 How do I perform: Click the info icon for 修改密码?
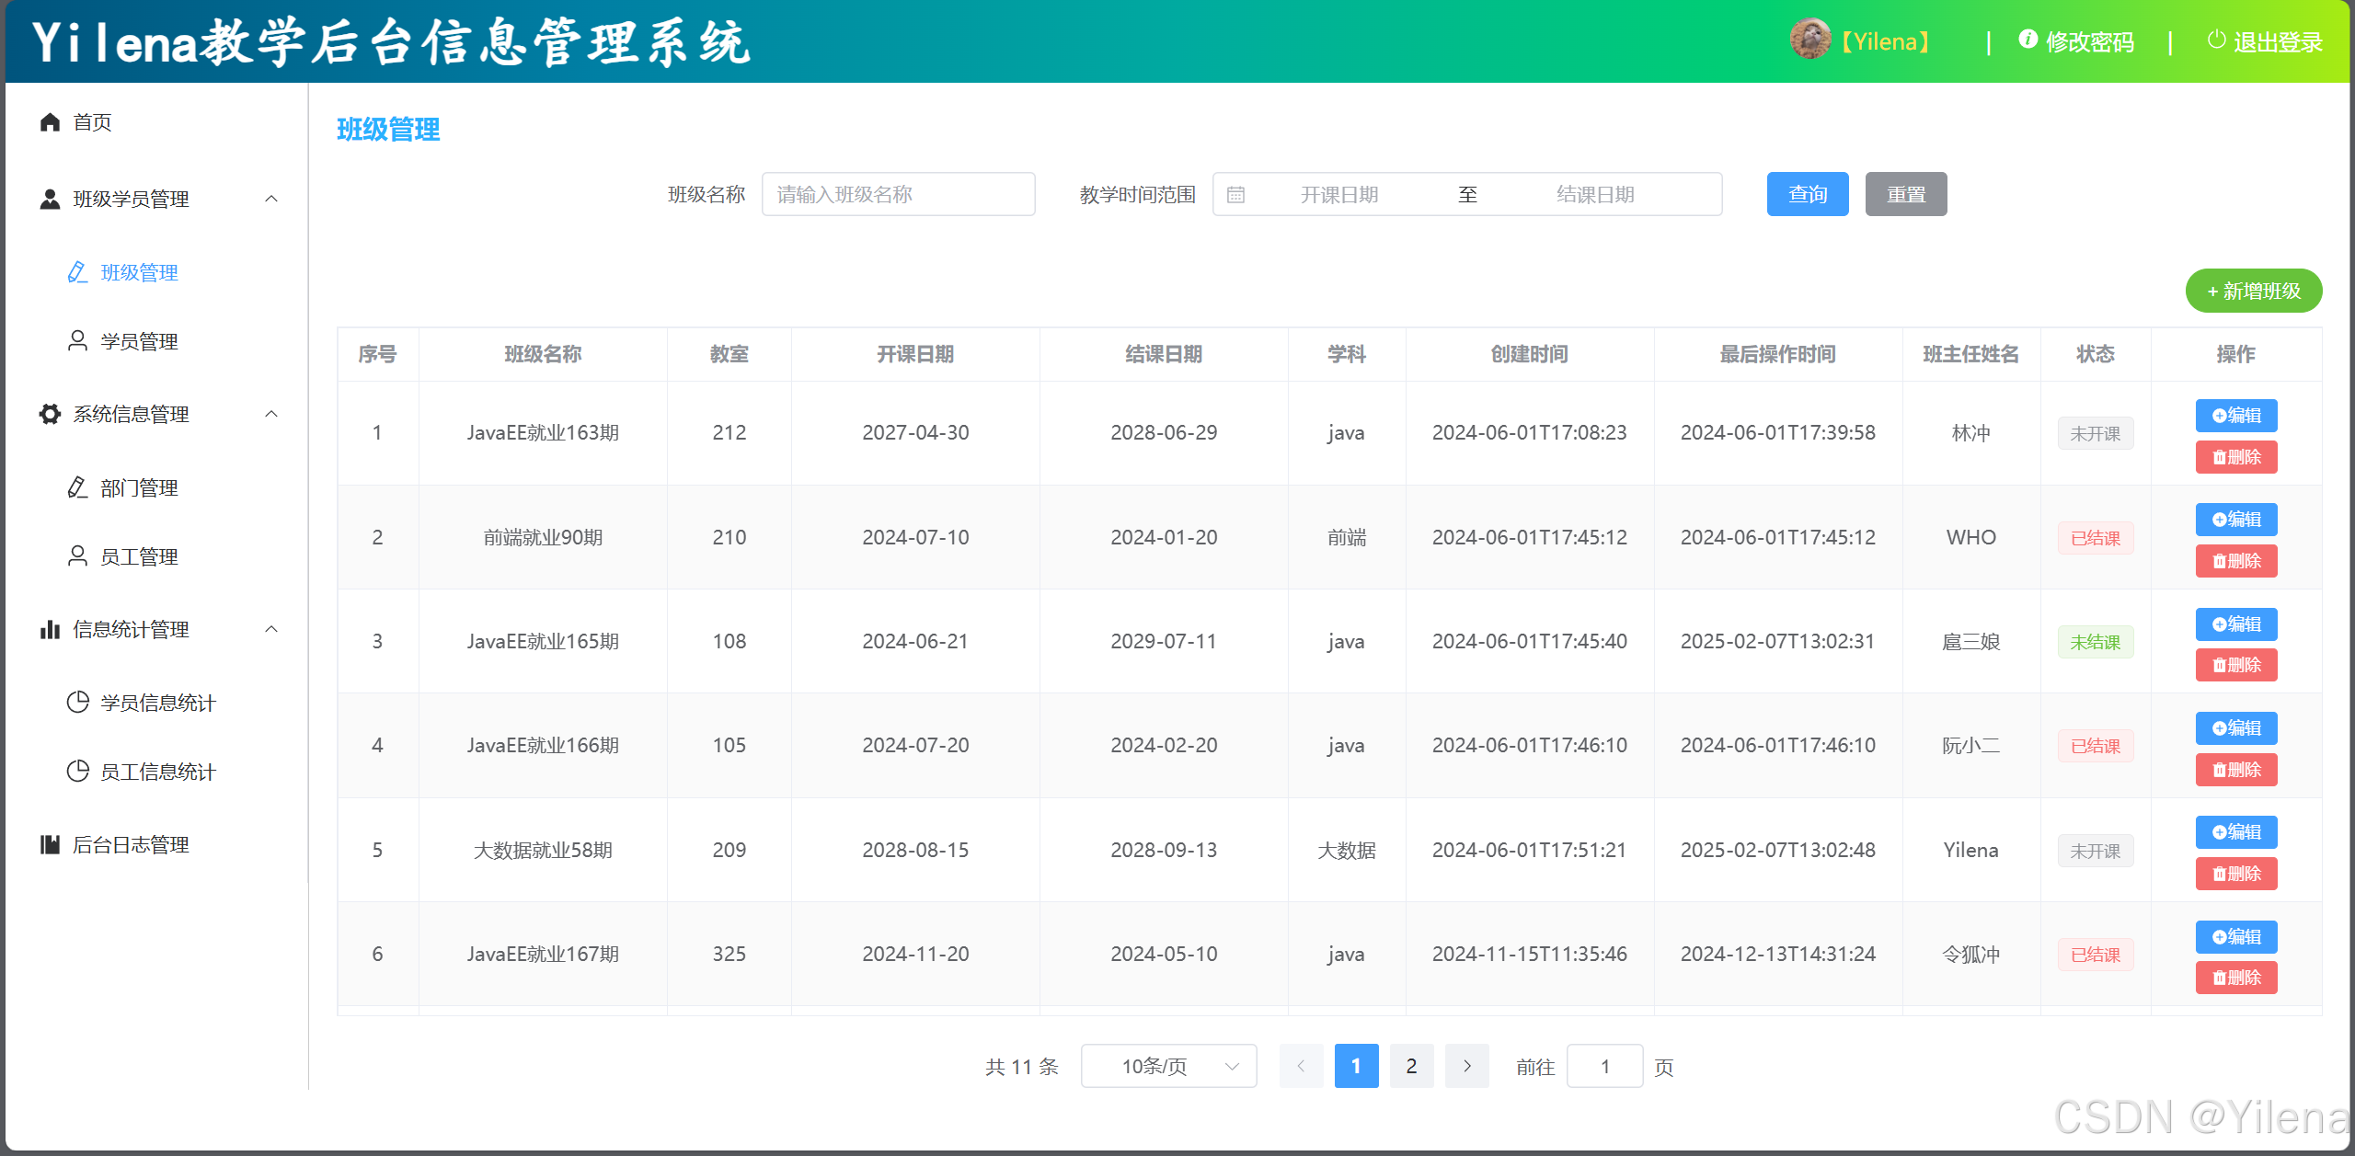2028,40
